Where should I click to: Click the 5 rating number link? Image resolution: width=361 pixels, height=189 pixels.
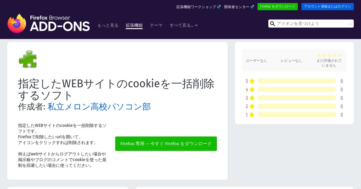coord(247,81)
